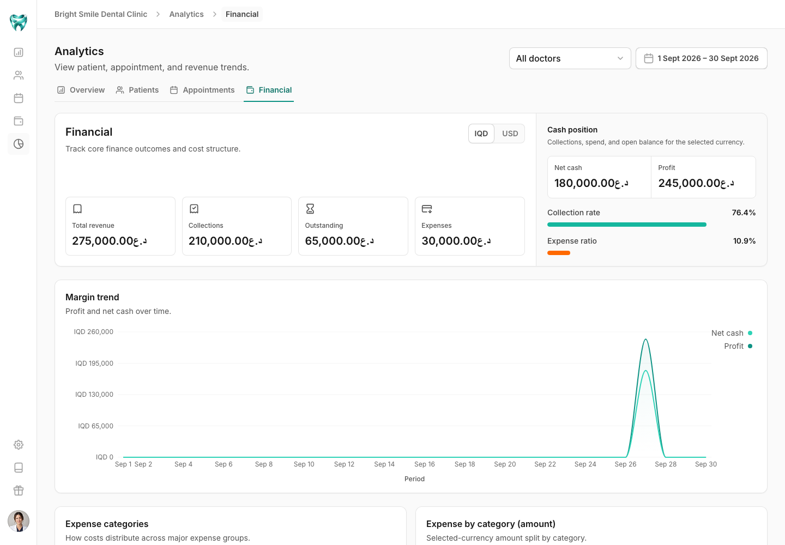
Task: Click the Profit 245,000.00 value
Action: 696,183
